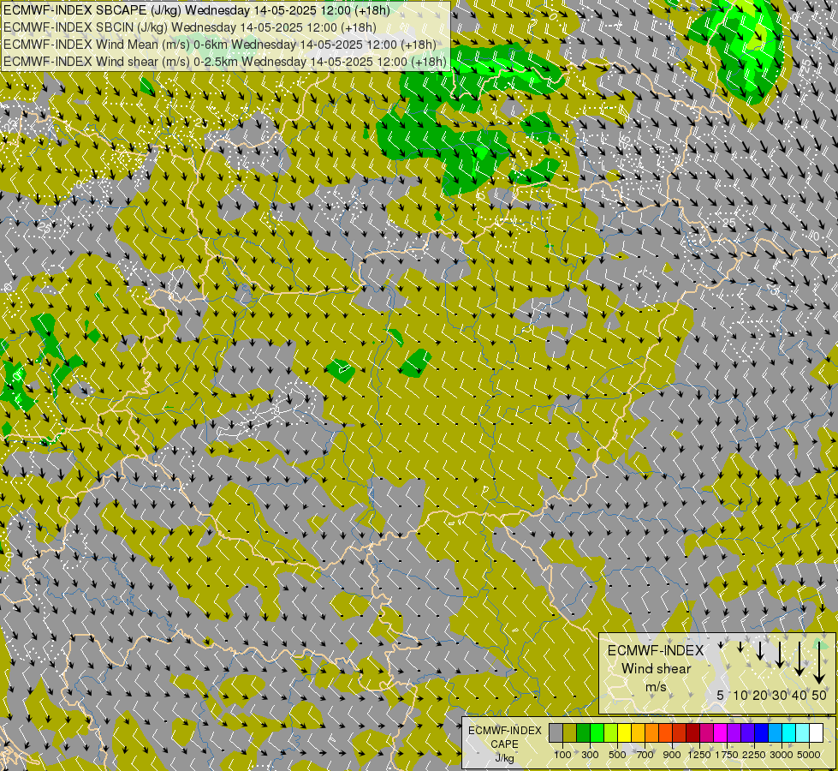
Task: Click the SBCAPE title line at top
Action: (197, 10)
